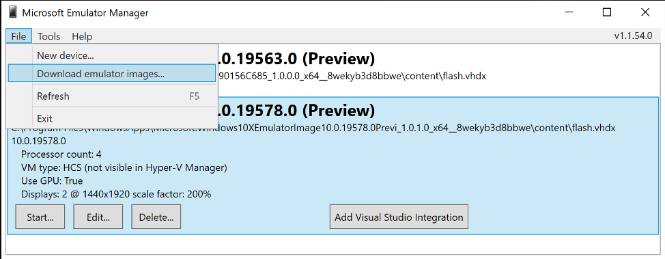Click the Edit... button

click(x=98, y=217)
